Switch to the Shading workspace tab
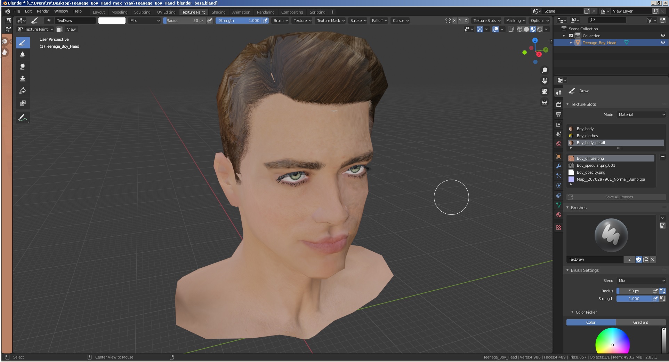Viewport: 669px width, 362px height. 218,12
